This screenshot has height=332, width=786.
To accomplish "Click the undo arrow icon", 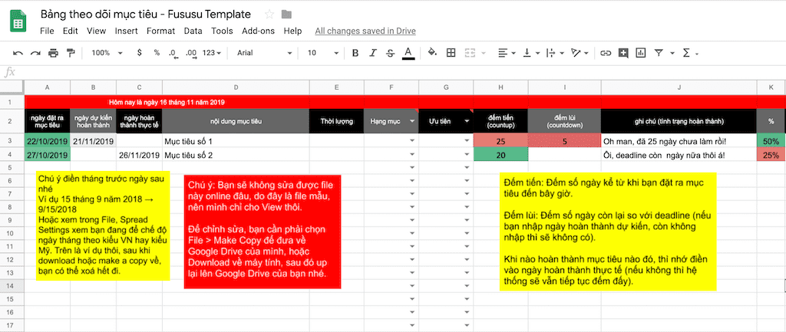I will point(17,53).
